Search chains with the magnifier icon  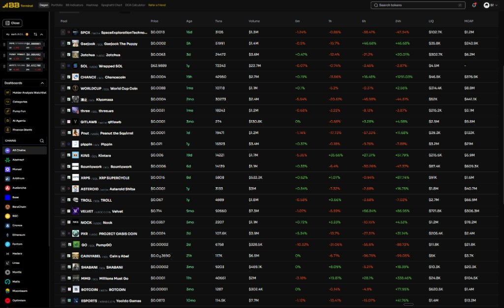(x=42, y=140)
